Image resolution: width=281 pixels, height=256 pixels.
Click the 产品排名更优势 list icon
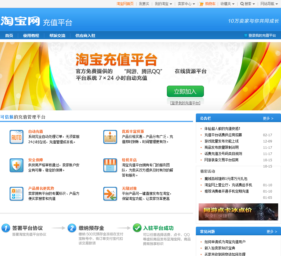16,194
